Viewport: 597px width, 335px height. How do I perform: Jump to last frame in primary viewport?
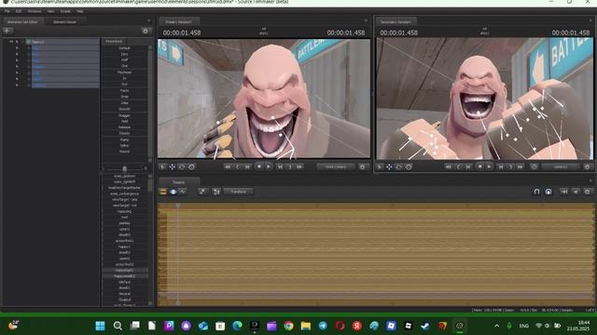click(x=299, y=167)
